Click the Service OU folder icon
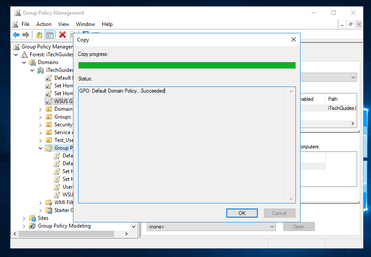 tap(49, 132)
